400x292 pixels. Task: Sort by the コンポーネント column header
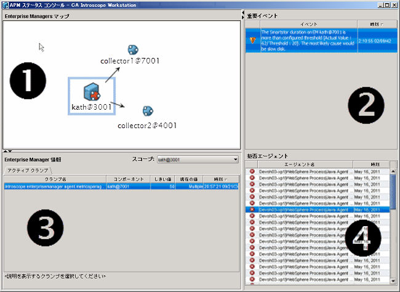[129, 179]
